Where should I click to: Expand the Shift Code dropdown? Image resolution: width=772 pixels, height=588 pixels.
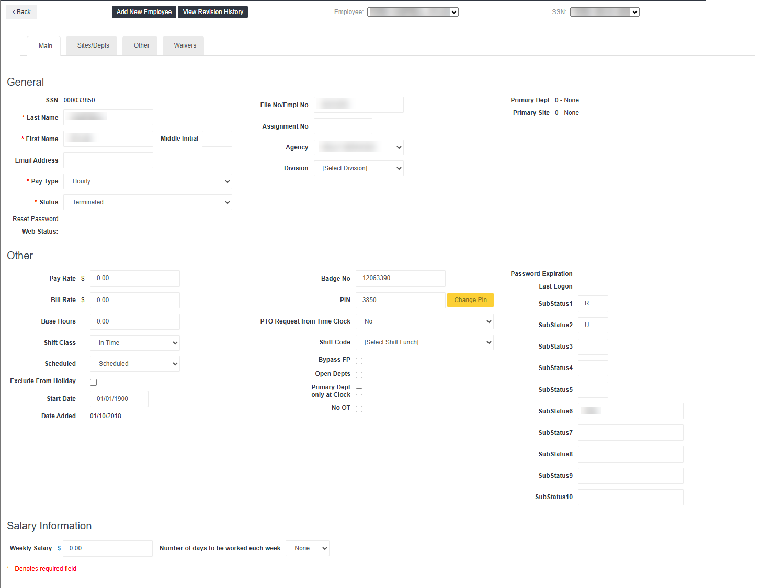click(424, 342)
